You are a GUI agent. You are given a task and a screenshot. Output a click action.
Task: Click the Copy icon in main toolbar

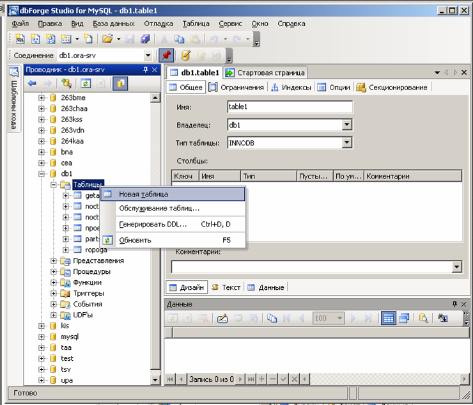[179, 38]
